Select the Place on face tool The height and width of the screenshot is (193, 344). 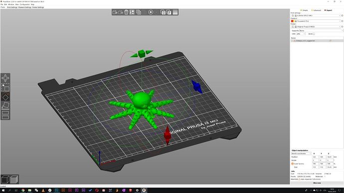5,105
